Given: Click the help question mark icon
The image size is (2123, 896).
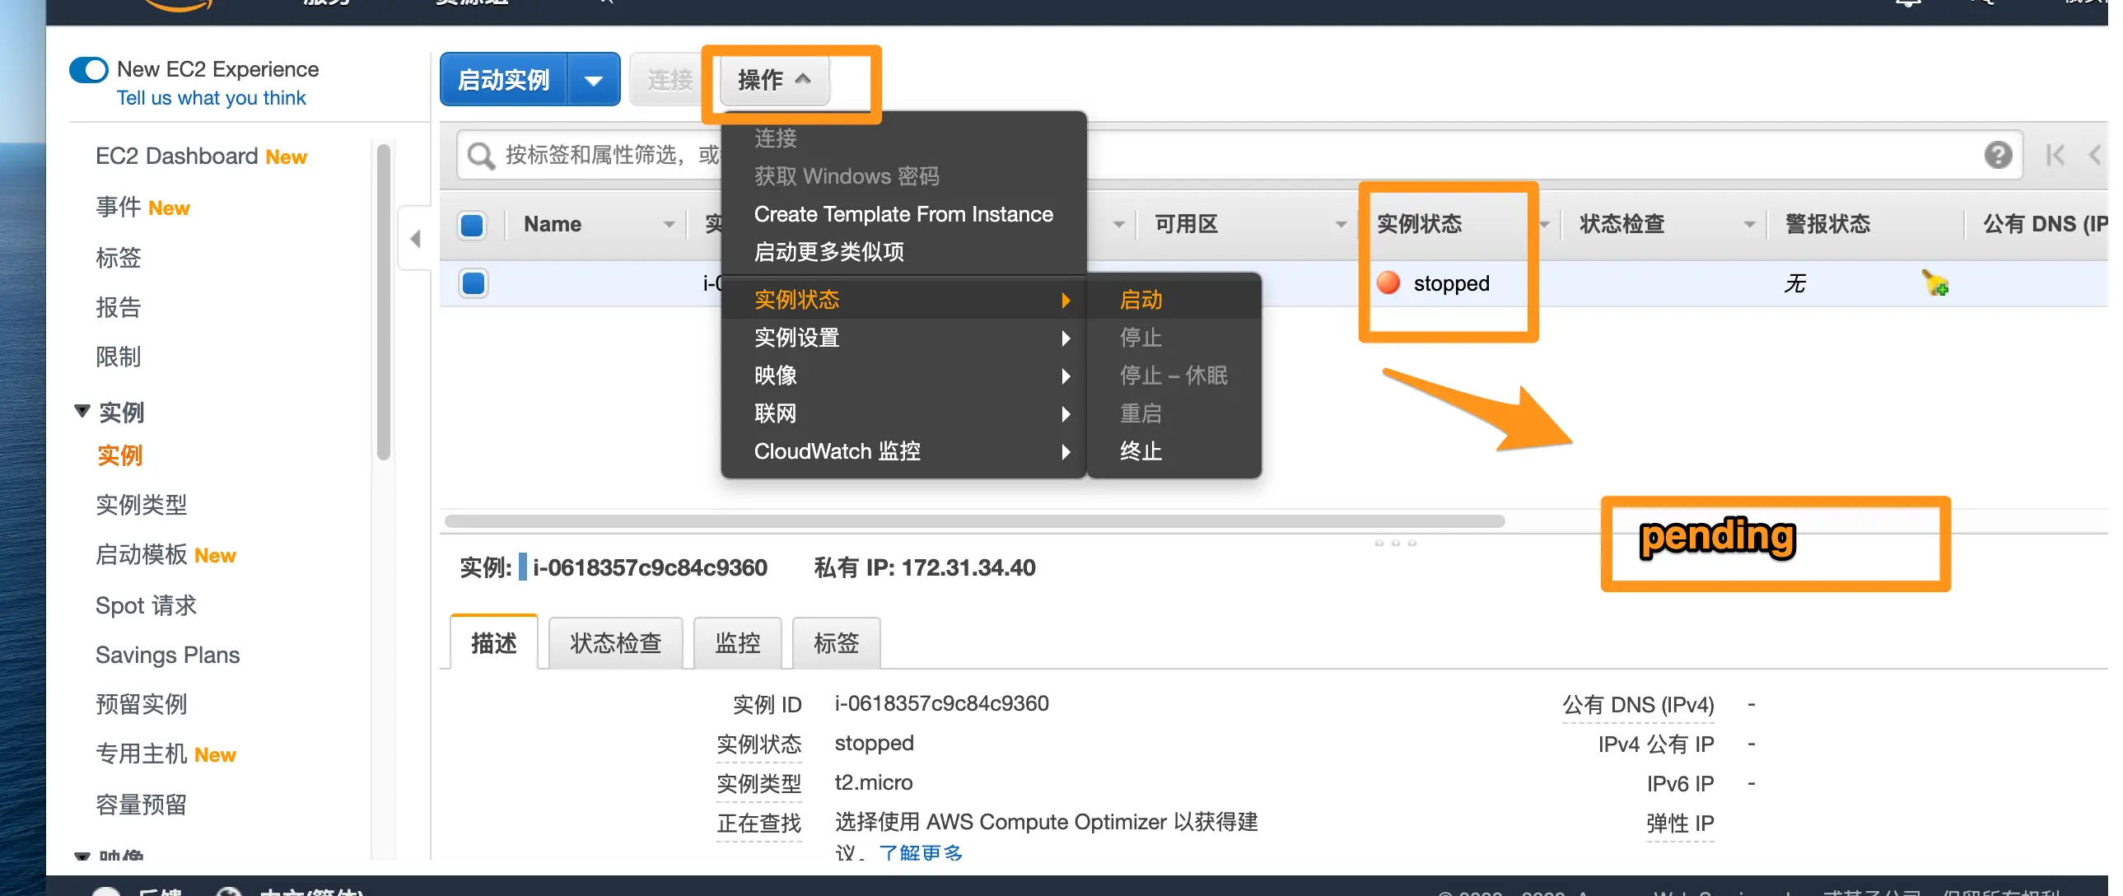Looking at the screenshot, I should (1997, 155).
